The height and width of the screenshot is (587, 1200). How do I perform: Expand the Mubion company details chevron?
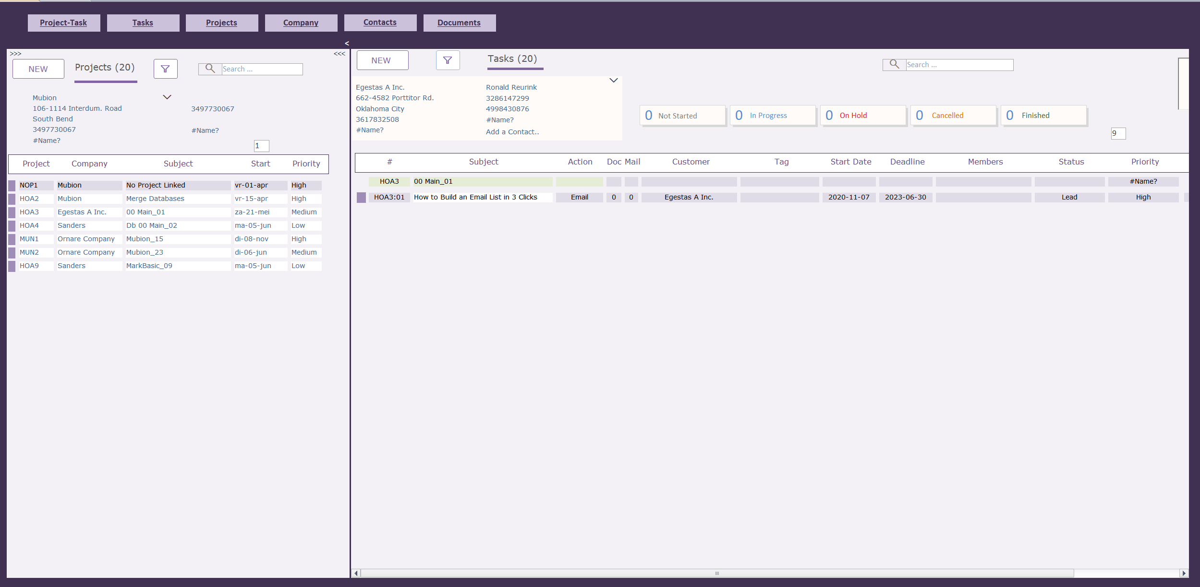[167, 97]
